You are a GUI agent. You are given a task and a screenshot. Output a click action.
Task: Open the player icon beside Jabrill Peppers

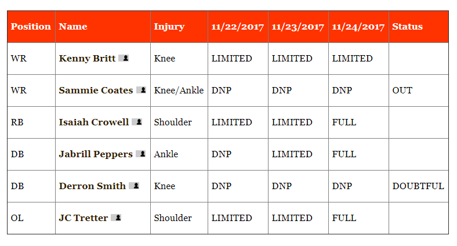(140, 154)
